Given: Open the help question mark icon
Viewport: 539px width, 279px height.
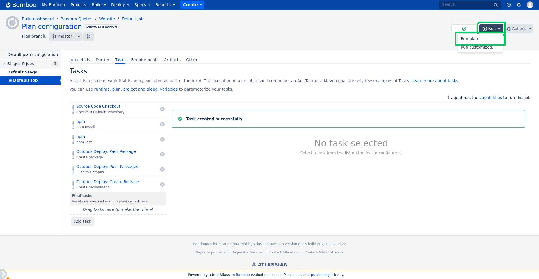Looking at the screenshot, I should [x=508, y=5].
